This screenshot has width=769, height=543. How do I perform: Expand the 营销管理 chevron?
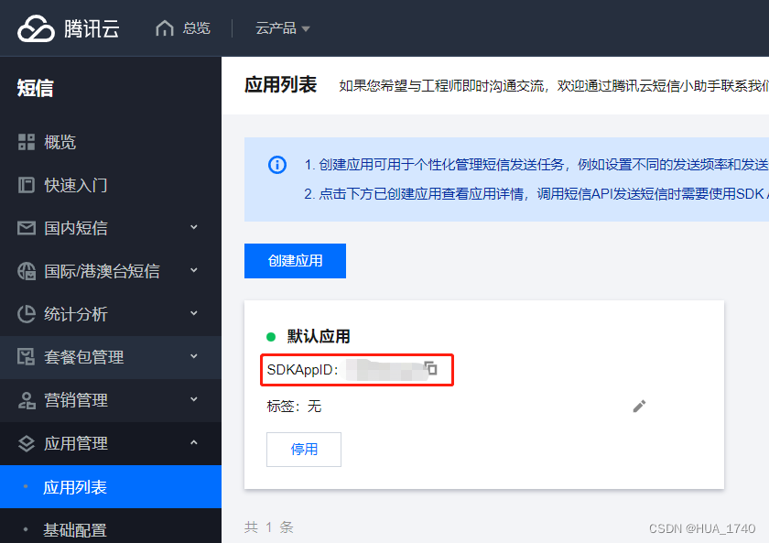[x=194, y=399]
